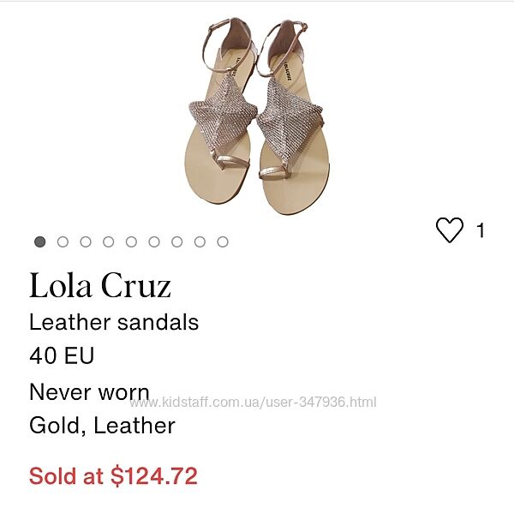Open the Lola Cruz brand name
514x507 pixels.
point(100,285)
